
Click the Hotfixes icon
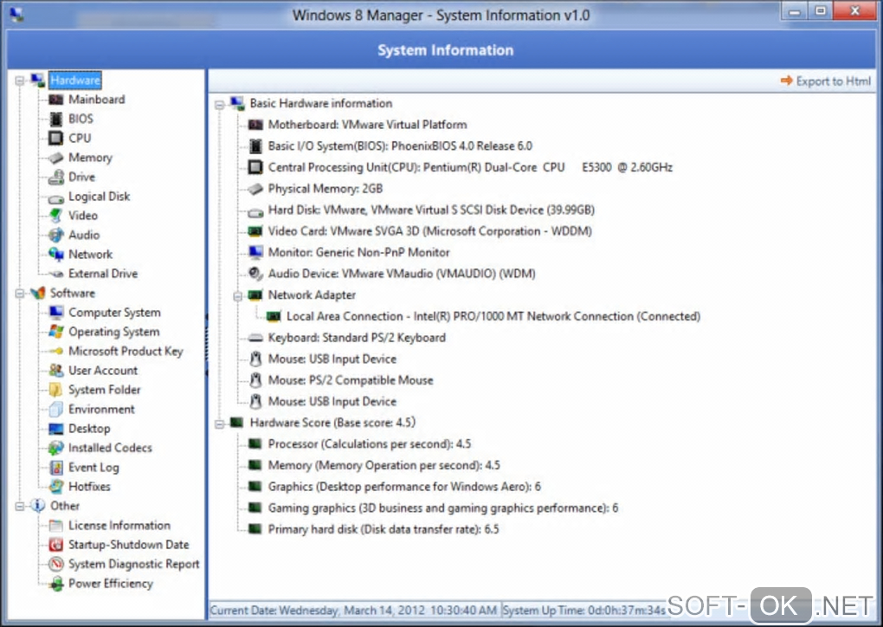pos(55,487)
